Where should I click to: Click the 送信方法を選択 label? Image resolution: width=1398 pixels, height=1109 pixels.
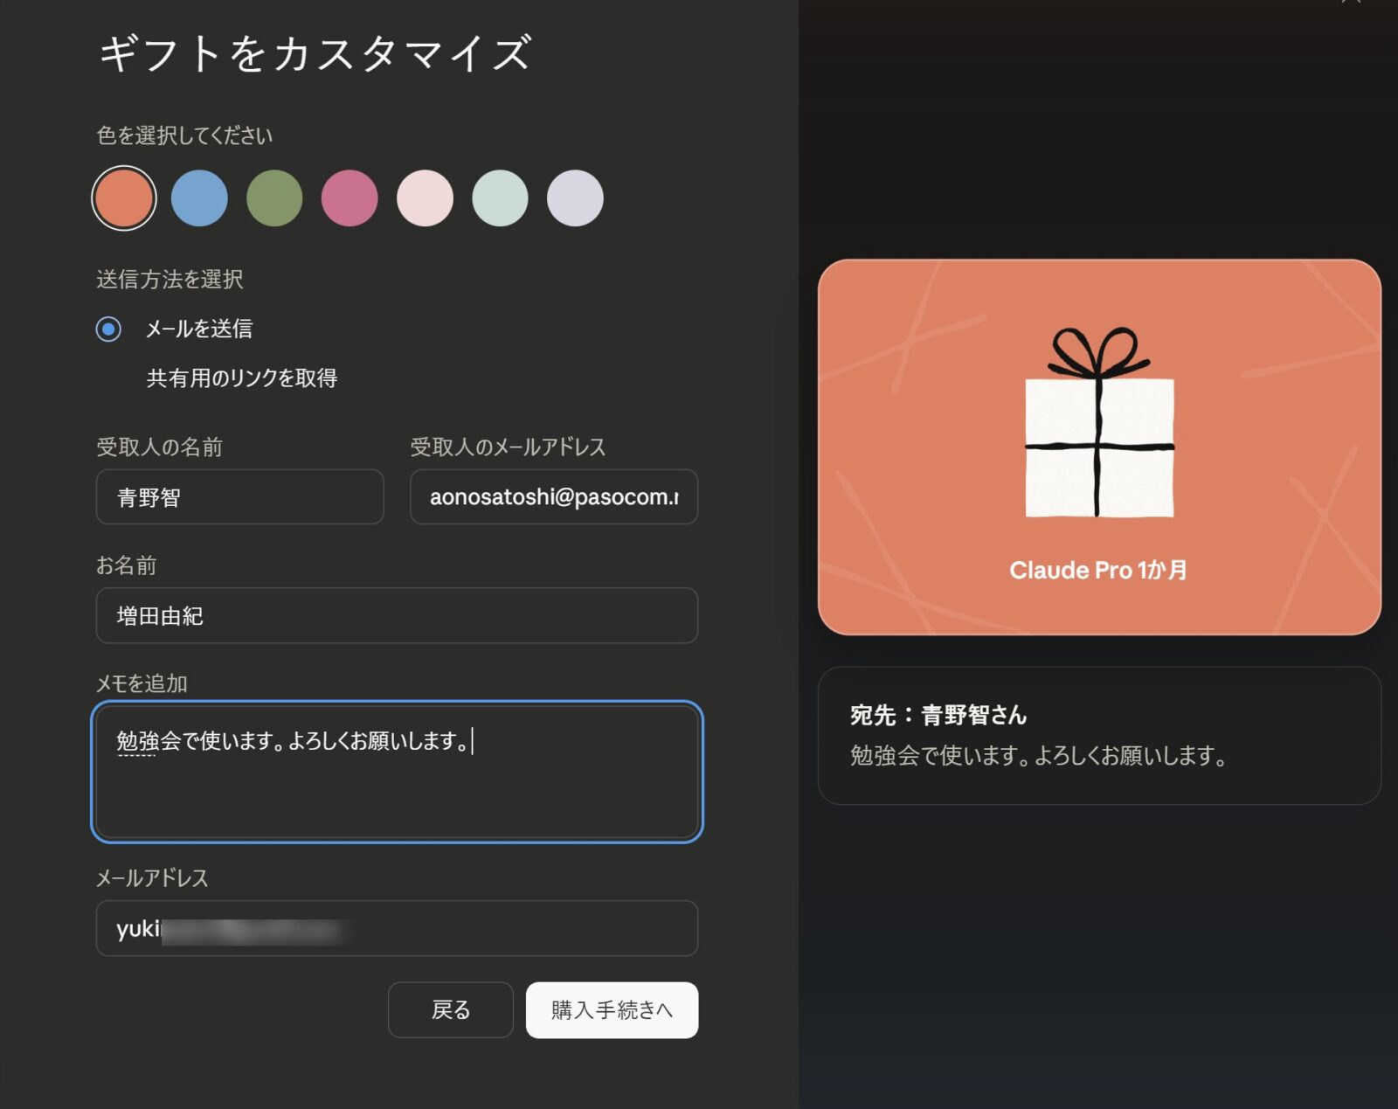pyautogui.click(x=170, y=280)
